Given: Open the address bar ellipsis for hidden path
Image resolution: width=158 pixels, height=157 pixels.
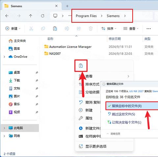Looking at the screenshot, I should click(x=70, y=16).
